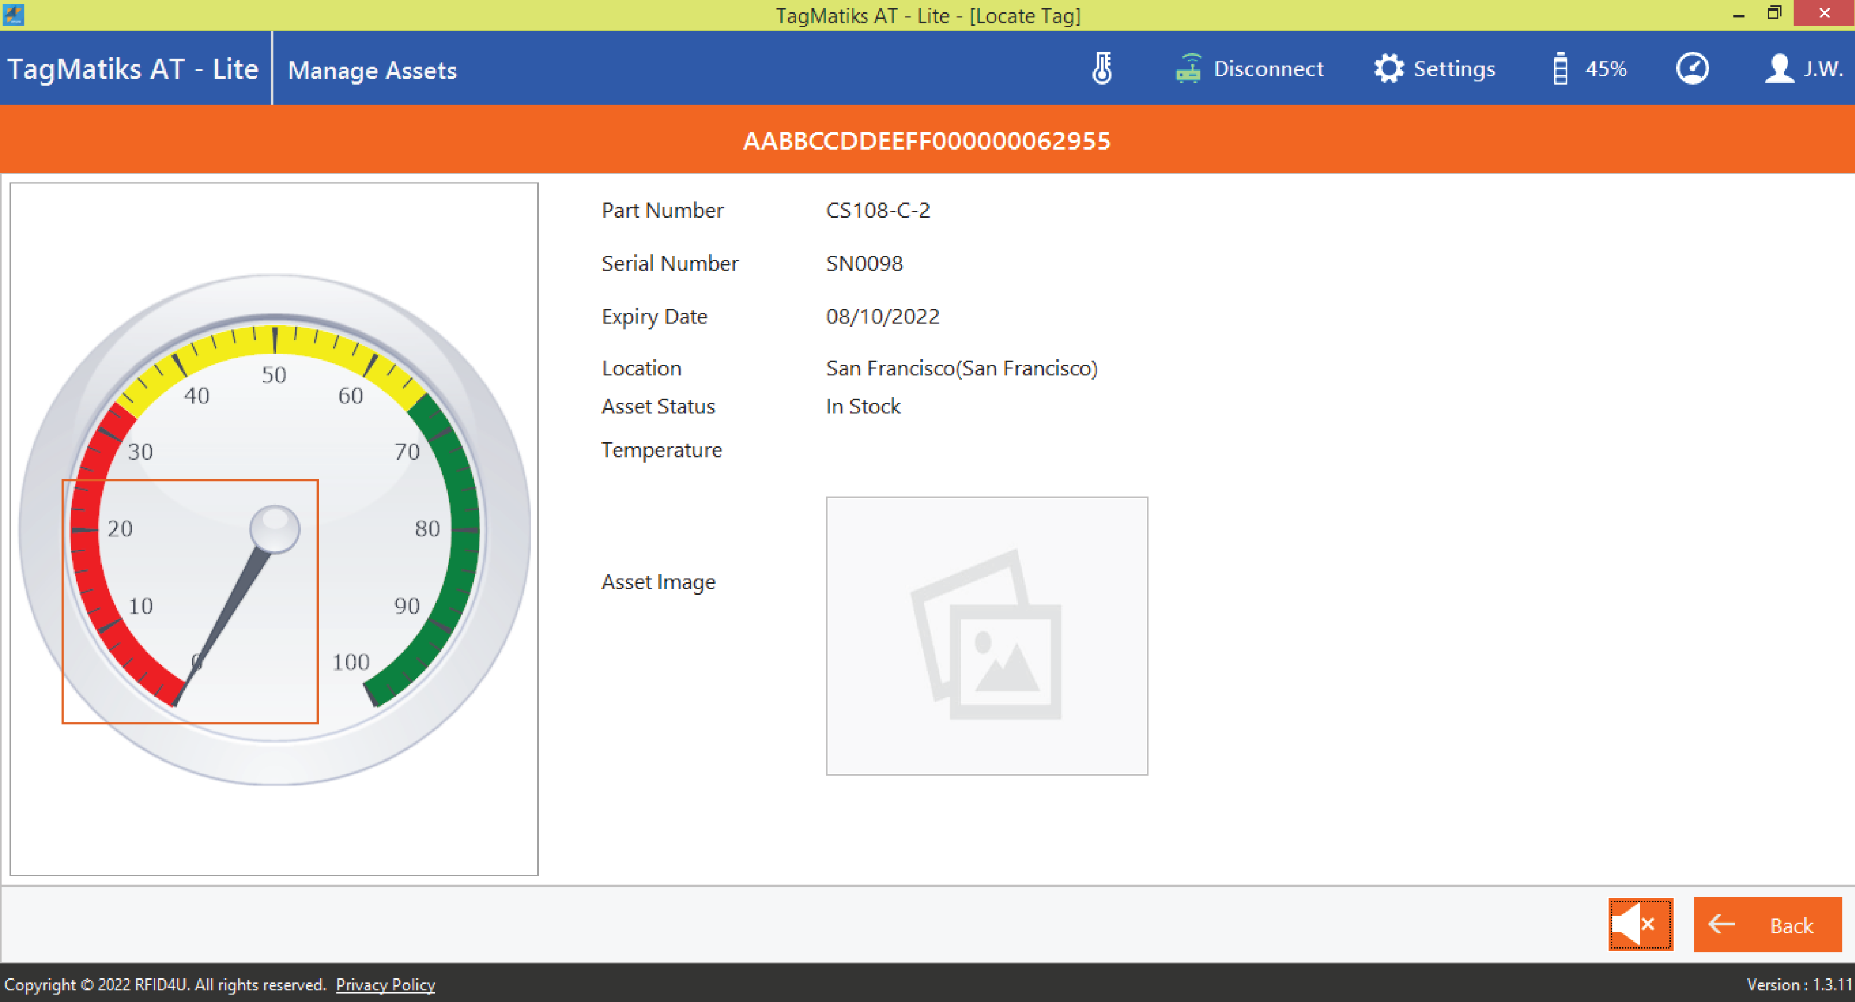The image size is (1855, 1002).
Task: Click the speedometer gauge icon in header
Action: point(1692,69)
